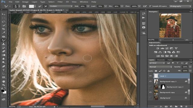Open the Filter menu
193x108 pixels.
(x=60, y=2)
